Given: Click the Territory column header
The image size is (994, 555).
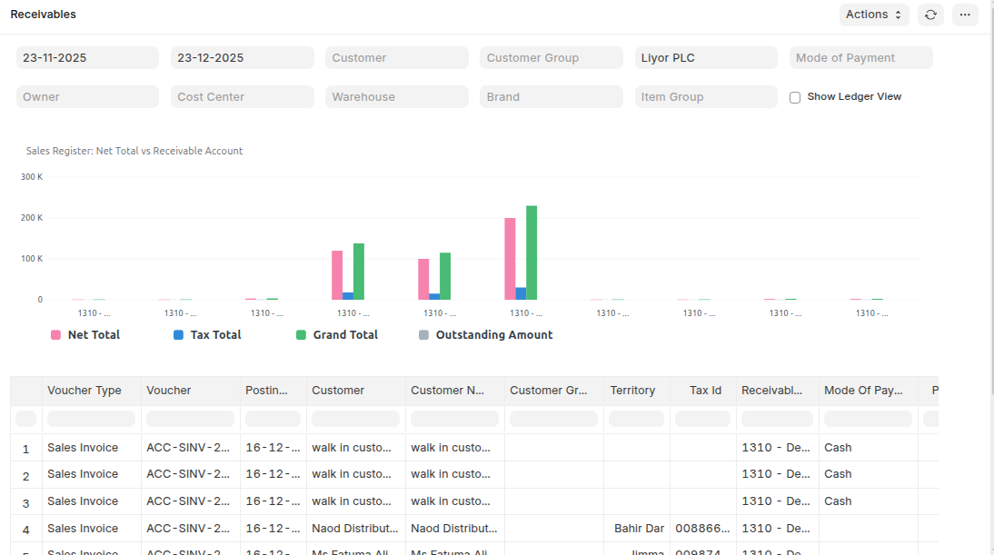Looking at the screenshot, I should point(632,391).
